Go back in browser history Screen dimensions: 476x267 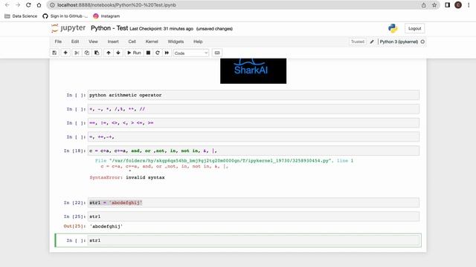click(x=7, y=5)
